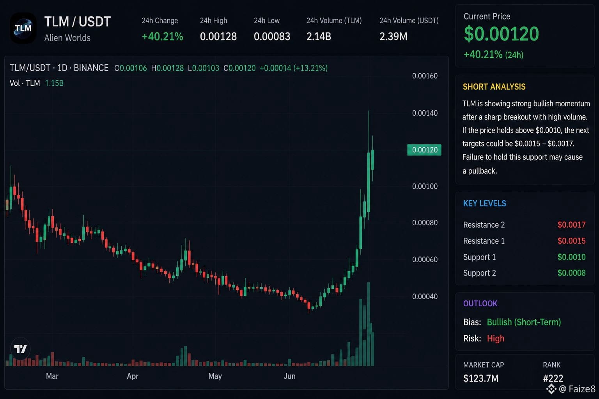Image resolution: width=599 pixels, height=399 pixels.
Task: Click the SHORT ANALYSIS heading
Action: pos(494,87)
